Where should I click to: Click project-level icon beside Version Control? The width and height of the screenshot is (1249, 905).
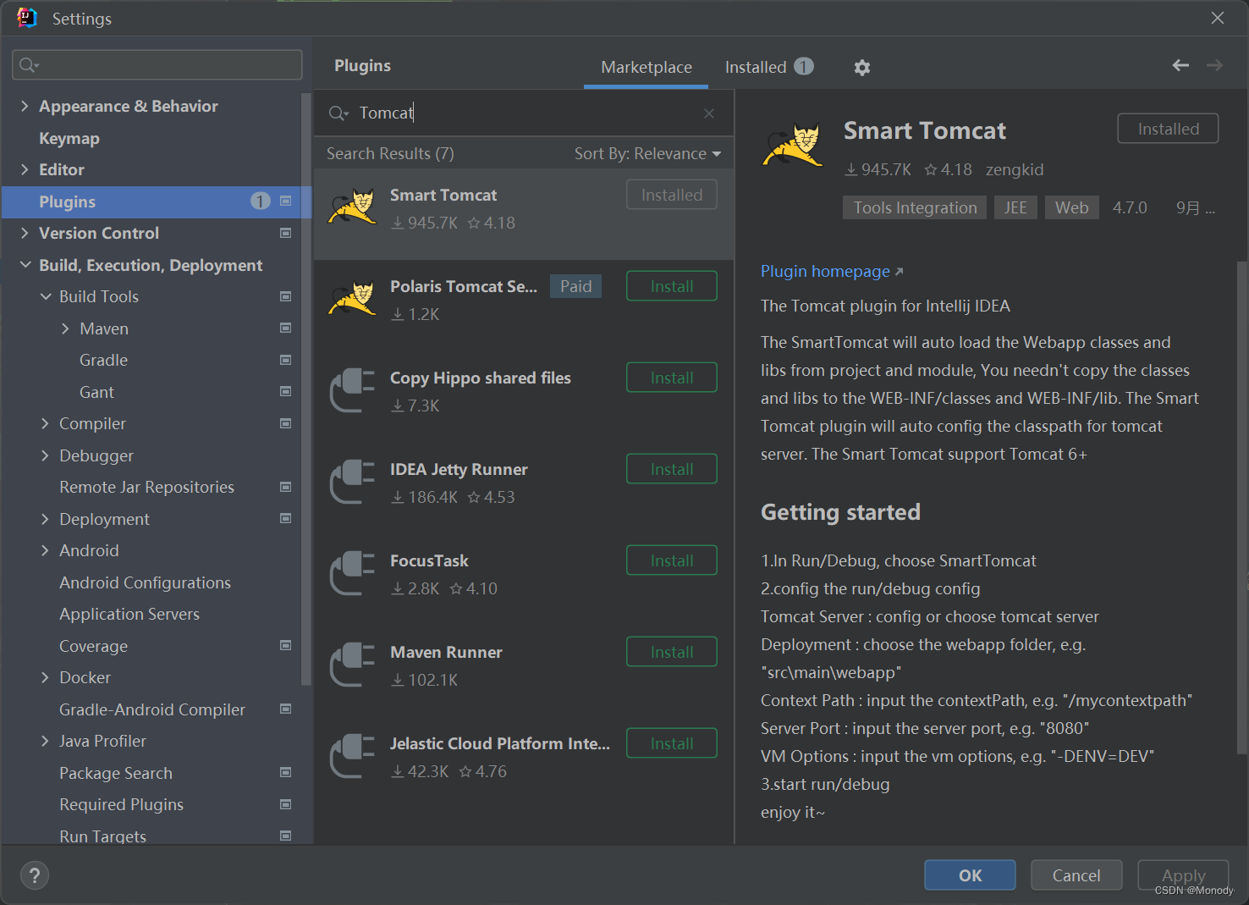[x=286, y=233]
